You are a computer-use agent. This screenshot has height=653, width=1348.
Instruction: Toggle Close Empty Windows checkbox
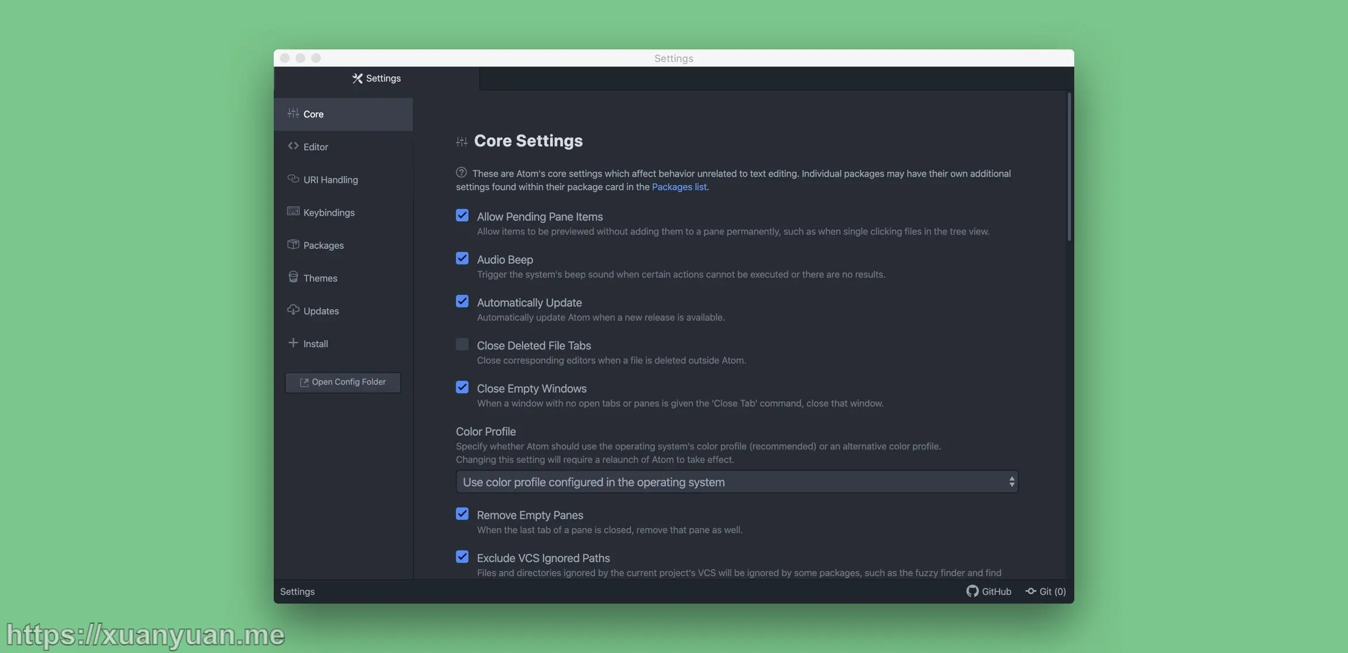pyautogui.click(x=462, y=387)
